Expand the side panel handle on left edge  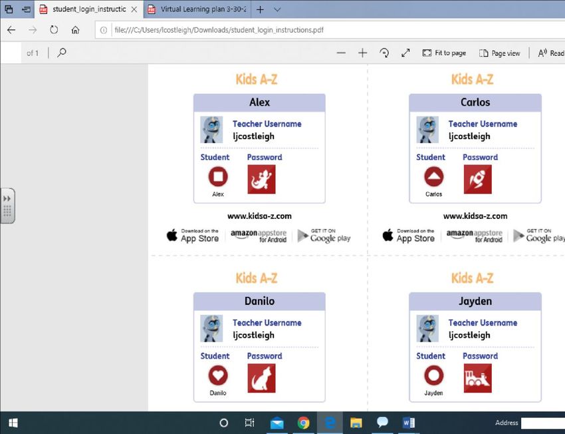(7, 206)
